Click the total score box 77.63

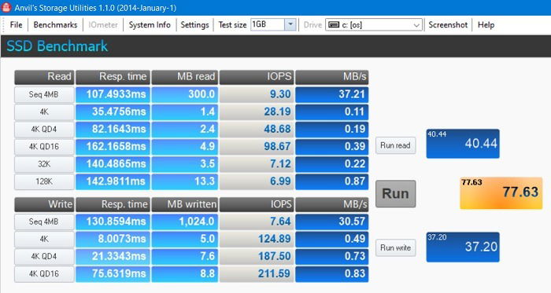pyautogui.click(x=501, y=193)
